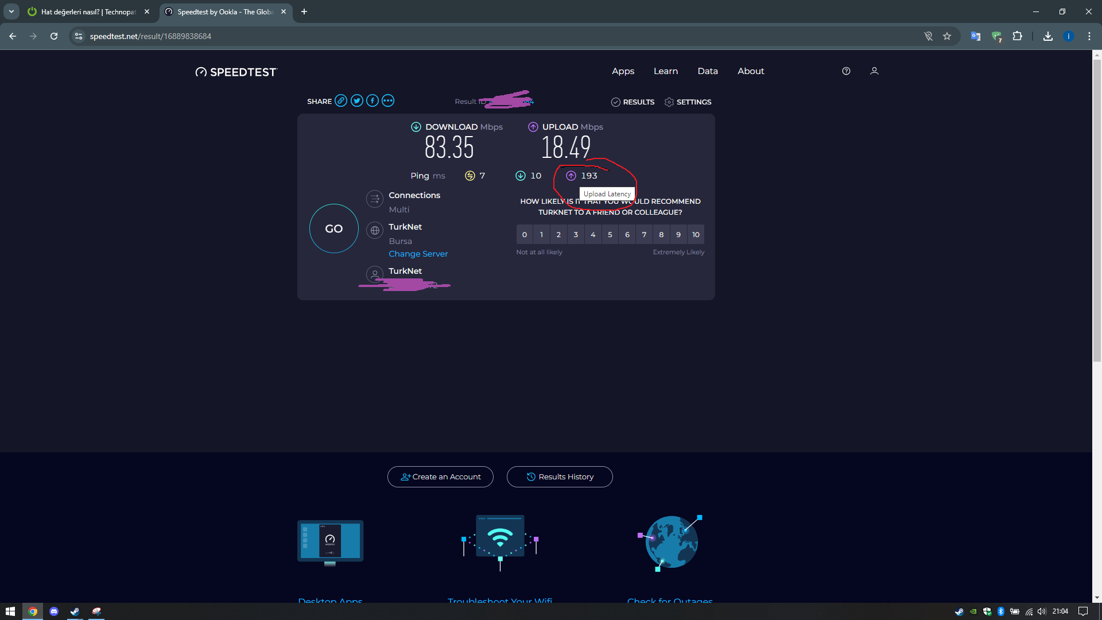
Task: Click the copy link share icon
Action: [341, 101]
